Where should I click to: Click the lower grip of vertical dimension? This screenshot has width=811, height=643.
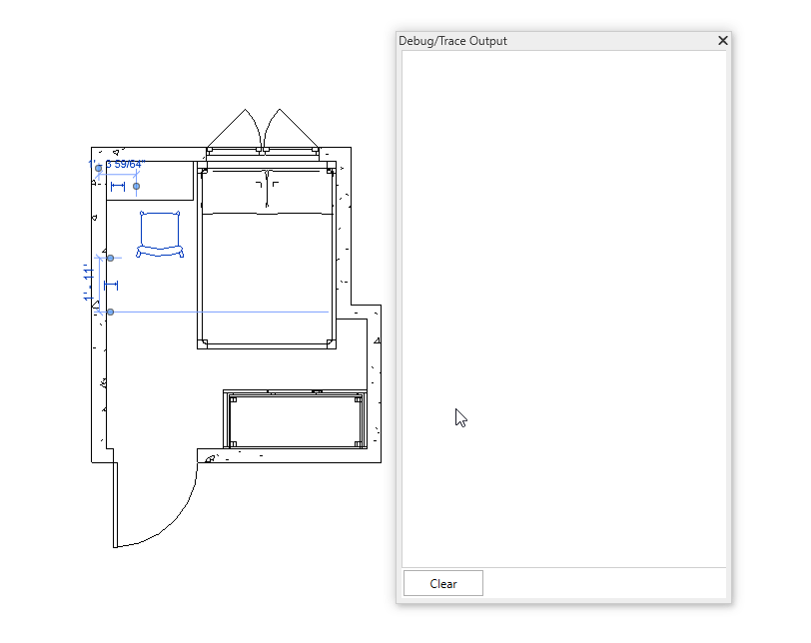(110, 313)
